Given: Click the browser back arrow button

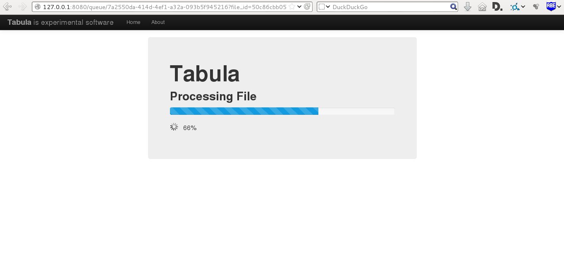Looking at the screenshot, I should [x=7, y=7].
